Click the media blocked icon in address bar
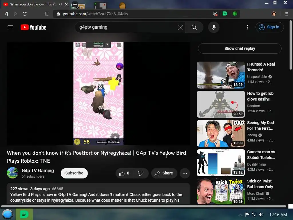 pyautogui.click(x=215, y=14)
